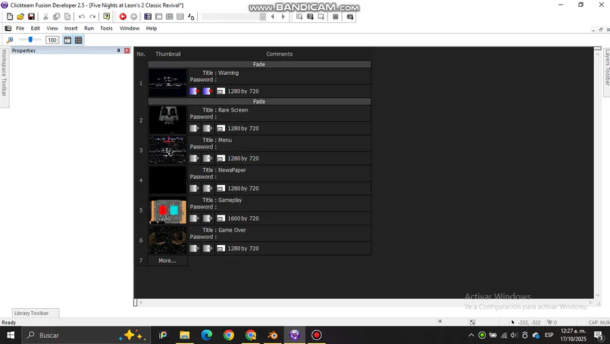Select the Gameplay frame thumbnail
The height and width of the screenshot is (344, 610).
click(x=167, y=210)
